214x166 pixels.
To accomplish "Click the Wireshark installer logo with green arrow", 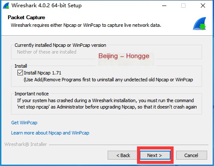I will [200, 24].
